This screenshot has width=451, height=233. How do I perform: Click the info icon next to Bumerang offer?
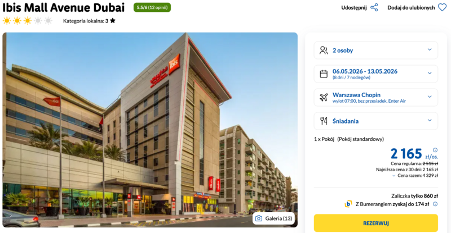click(435, 204)
